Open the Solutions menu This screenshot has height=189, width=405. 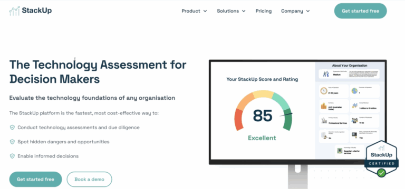coord(231,11)
